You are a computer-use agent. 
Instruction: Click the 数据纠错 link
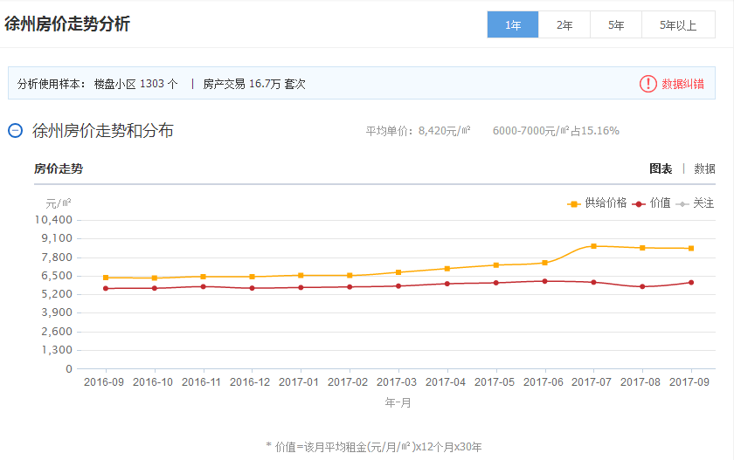point(682,84)
